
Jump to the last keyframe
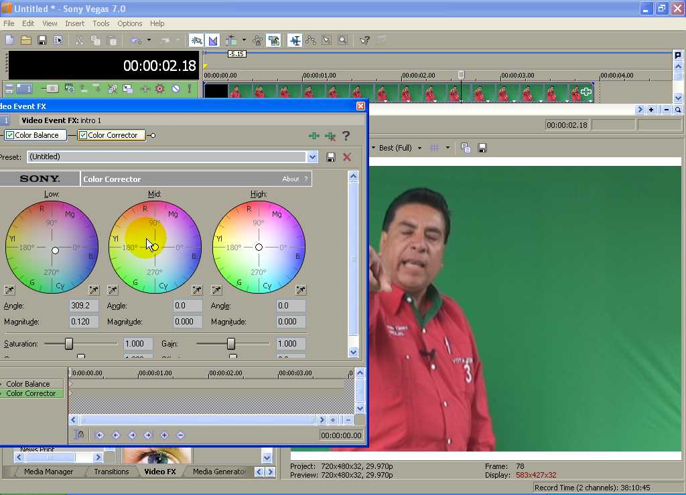(x=148, y=435)
